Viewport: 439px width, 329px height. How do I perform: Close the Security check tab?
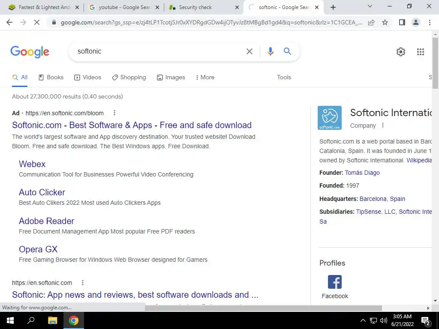click(x=237, y=7)
